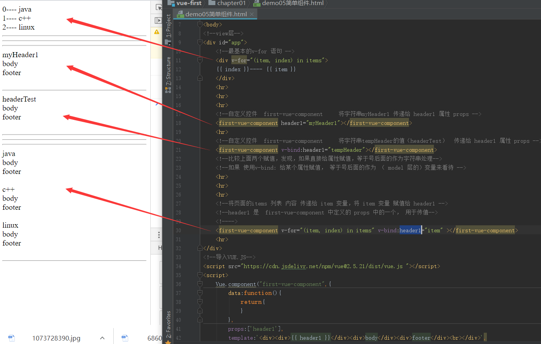The width and height of the screenshot is (541, 344).
Task: Click the three-dot menu icon in DevTools
Action: point(159,235)
